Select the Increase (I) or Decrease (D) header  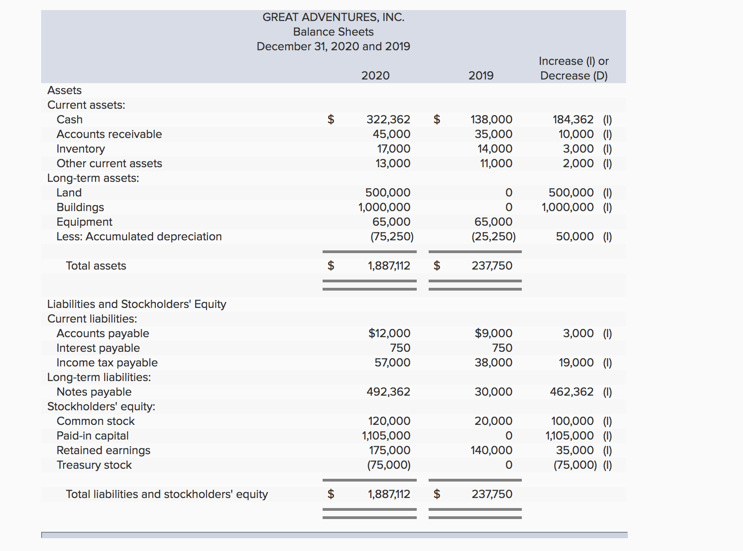click(x=573, y=69)
